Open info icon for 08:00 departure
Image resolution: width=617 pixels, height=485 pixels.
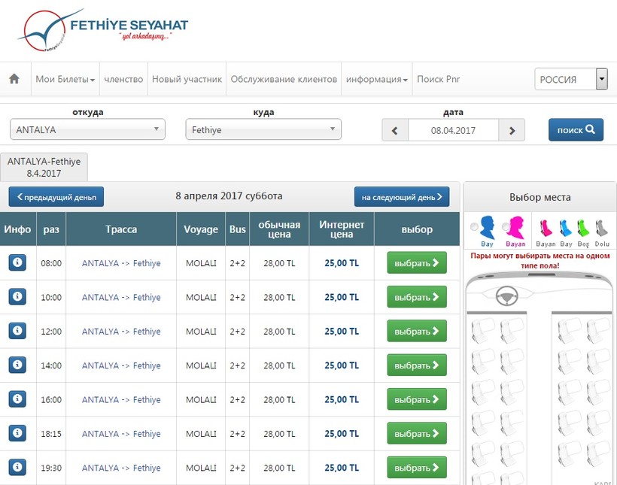[17, 263]
